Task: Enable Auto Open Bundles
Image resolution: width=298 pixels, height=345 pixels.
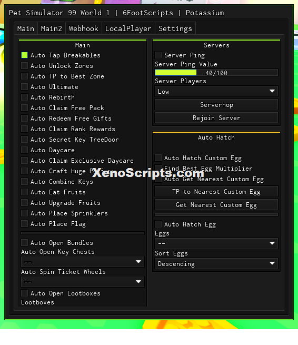Action: [24, 243]
